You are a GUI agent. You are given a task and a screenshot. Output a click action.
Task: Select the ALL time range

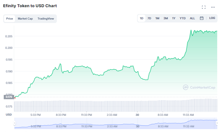coord(192,18)
